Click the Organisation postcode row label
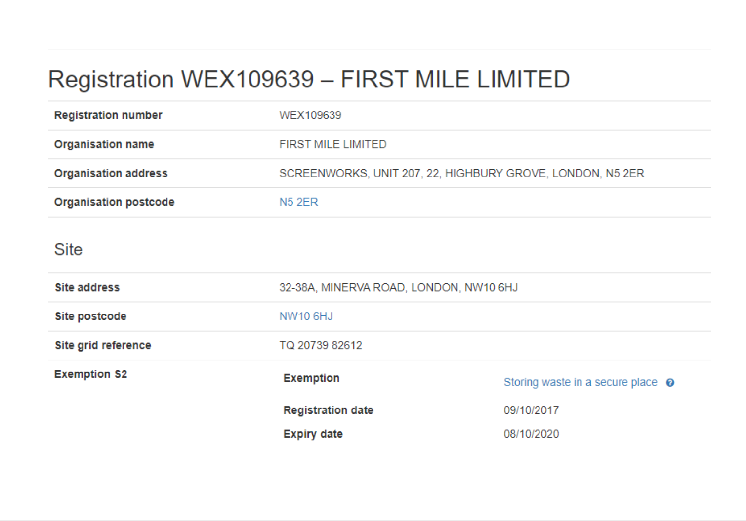The height and width of the screenshot is (521, 746). point(114,202)
